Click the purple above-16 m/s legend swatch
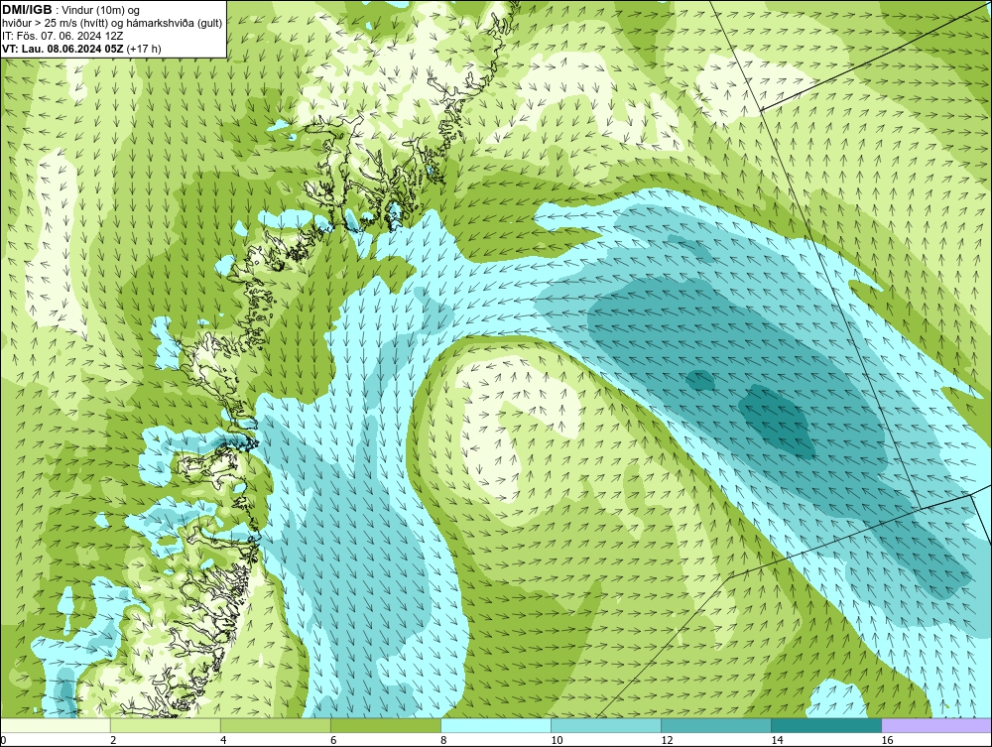992x747 pixels. tap(936, 725)
